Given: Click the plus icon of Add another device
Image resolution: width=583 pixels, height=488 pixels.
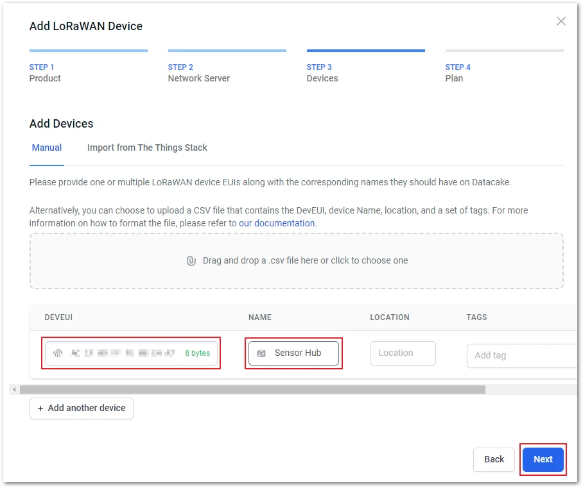Looking at the screenshot, I should [40, 408].
